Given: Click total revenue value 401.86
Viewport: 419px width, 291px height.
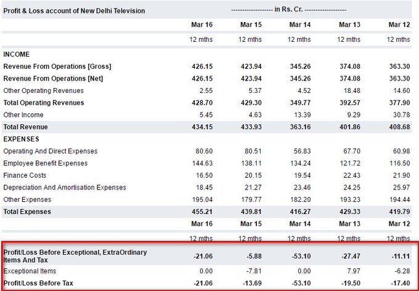Looking at the screenshot, I should pyautogui.click(x=350, y=127).
